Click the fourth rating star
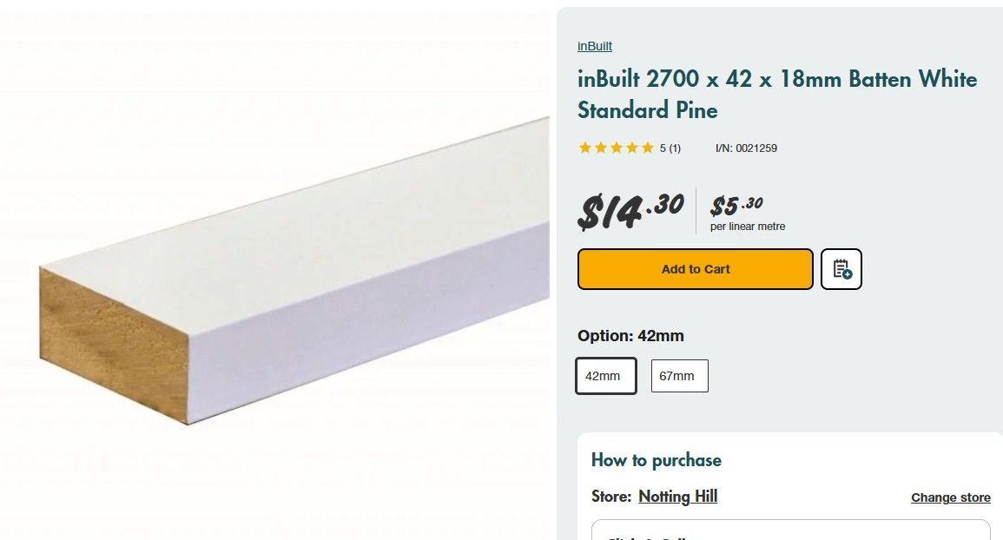The height and width of the screenshot is (540, 1003). (633, 148)
